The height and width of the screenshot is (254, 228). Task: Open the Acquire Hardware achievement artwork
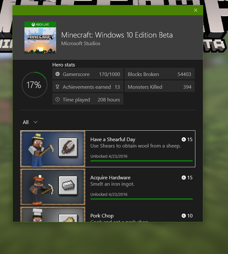[x=53, y=187]
